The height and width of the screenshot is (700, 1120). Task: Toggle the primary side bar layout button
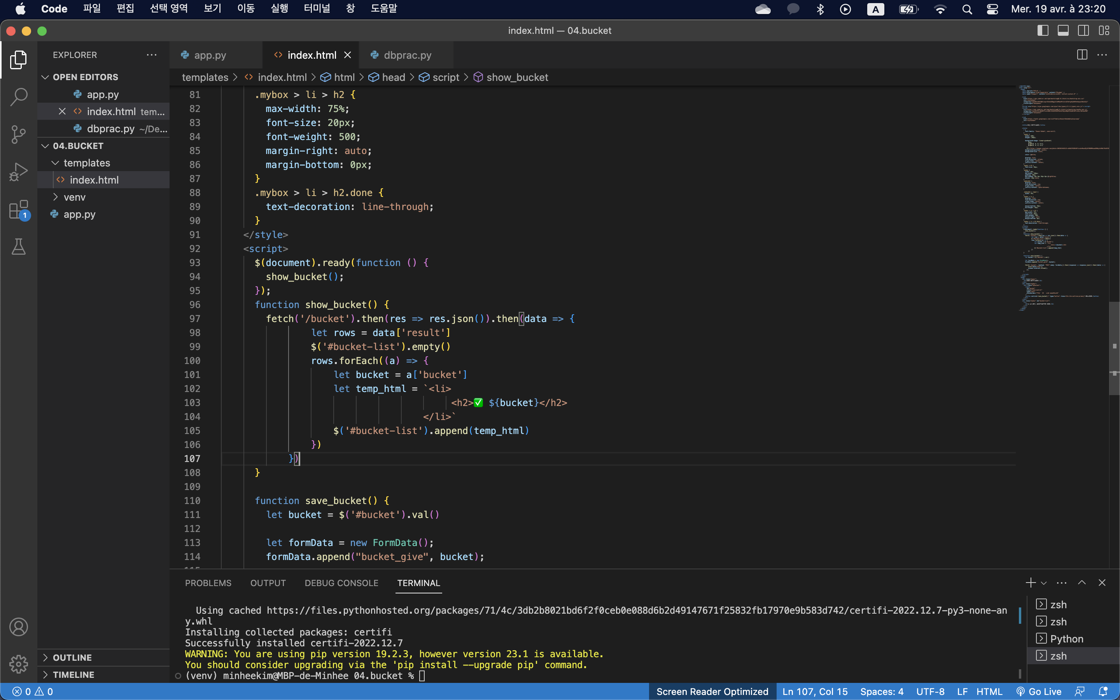(x=1043, y=31)
